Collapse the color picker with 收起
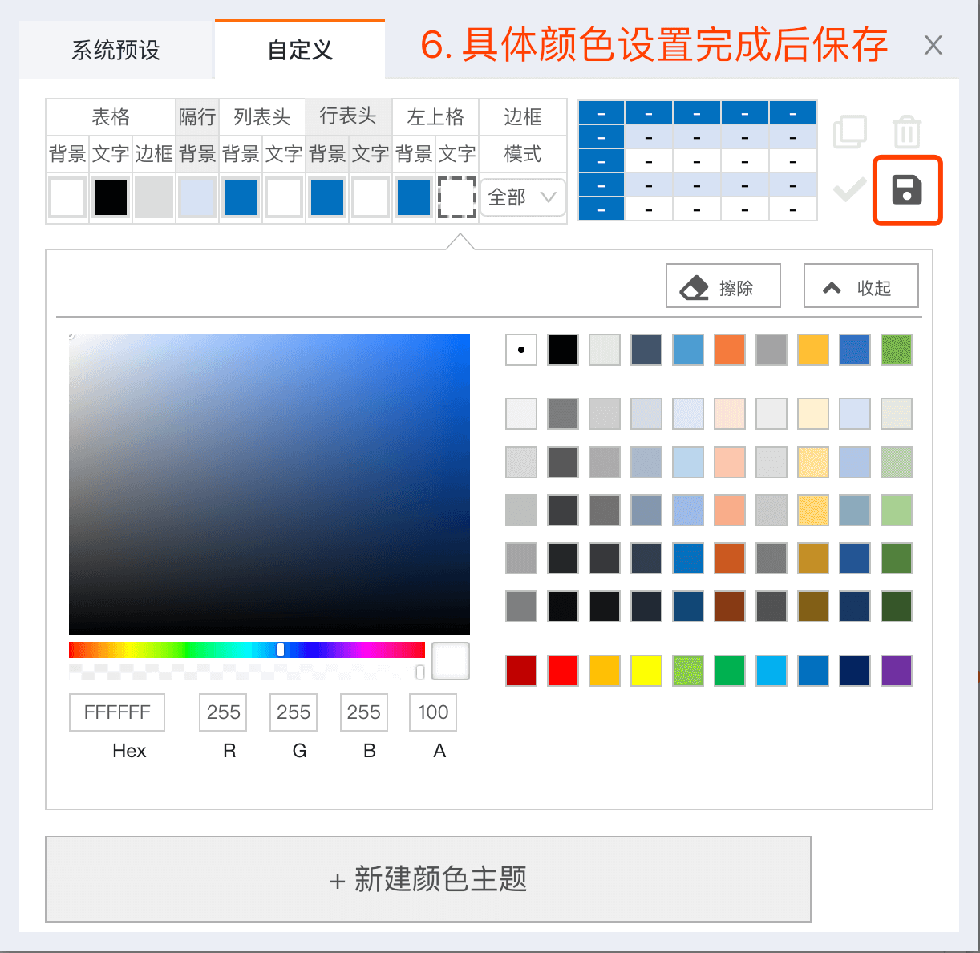The height and width of the screenshot is (953, 980). 861,286
